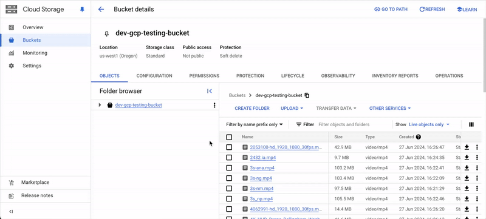Check the 3s_np.mp4 row checkbox

click(x=229, y=199)
